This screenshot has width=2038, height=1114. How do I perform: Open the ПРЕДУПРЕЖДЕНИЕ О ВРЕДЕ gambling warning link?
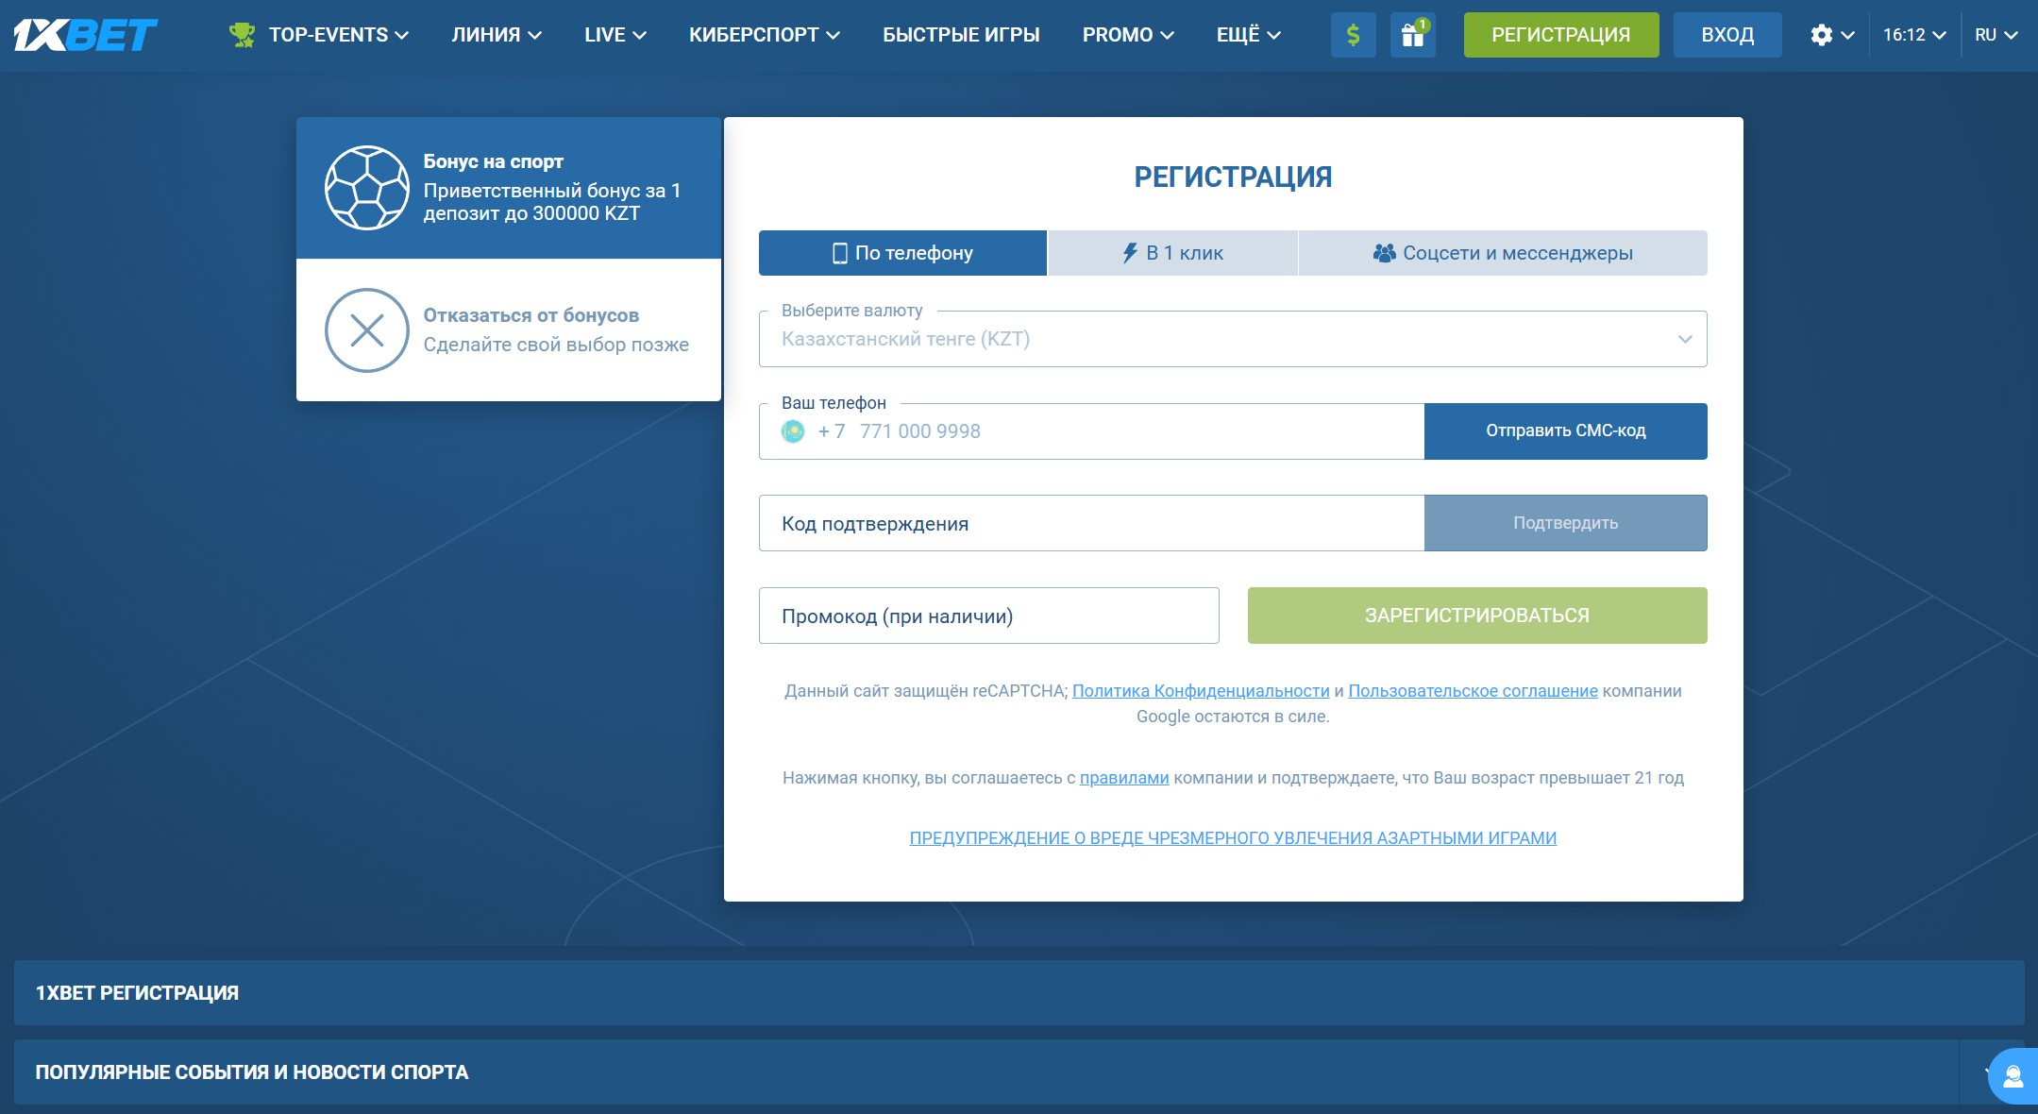pyautogui.click(x=1233, y=838)
